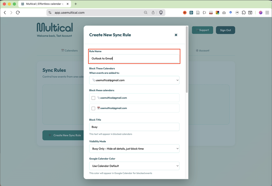Close the Create New Sync Rule dialog
272x186 pixels.
pos(176,35)
